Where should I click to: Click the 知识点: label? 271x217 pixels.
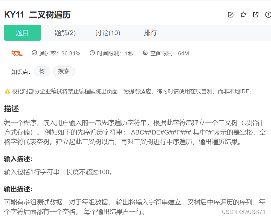click(21, 72)
